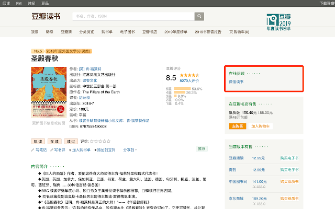Screen dimensions: 335x209
Task: Mark the book as 读过
Action: pyautogui.click(x=70, y=141)
